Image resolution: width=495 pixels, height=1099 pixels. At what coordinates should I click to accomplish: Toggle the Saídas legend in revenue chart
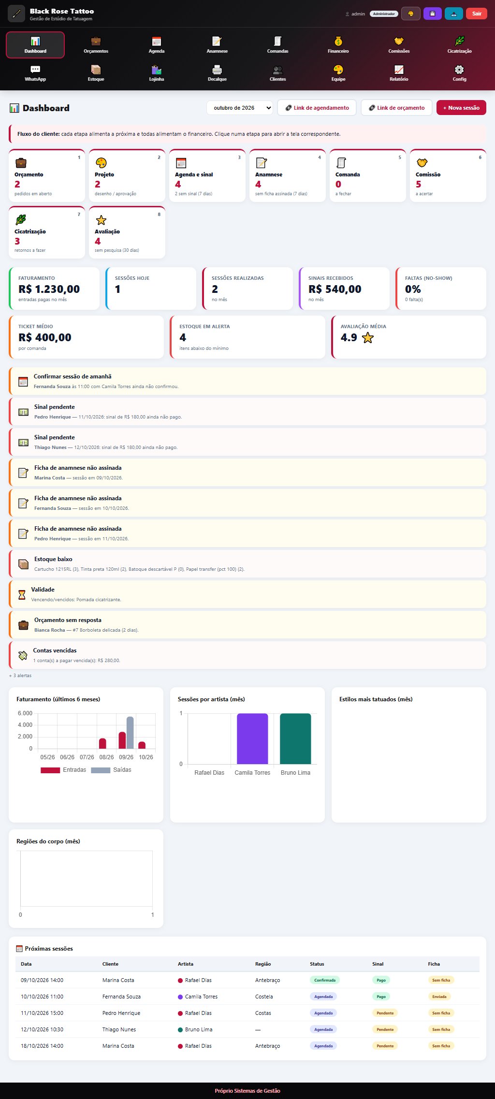111,770
